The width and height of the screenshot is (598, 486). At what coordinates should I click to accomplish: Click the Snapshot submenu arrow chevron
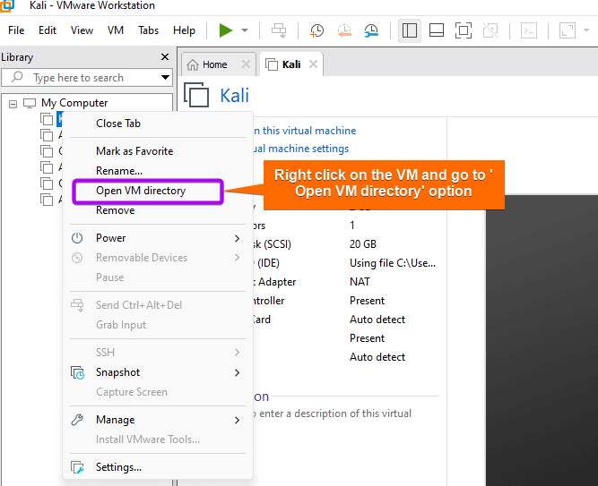pos(238,373)
